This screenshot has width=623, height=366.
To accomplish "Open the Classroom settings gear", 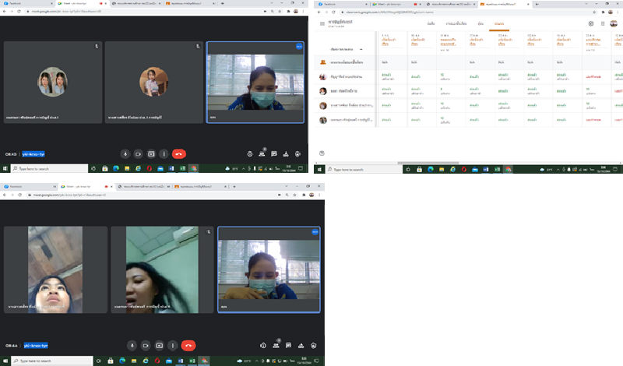I will pyautogui.click(x=591, y=24).
